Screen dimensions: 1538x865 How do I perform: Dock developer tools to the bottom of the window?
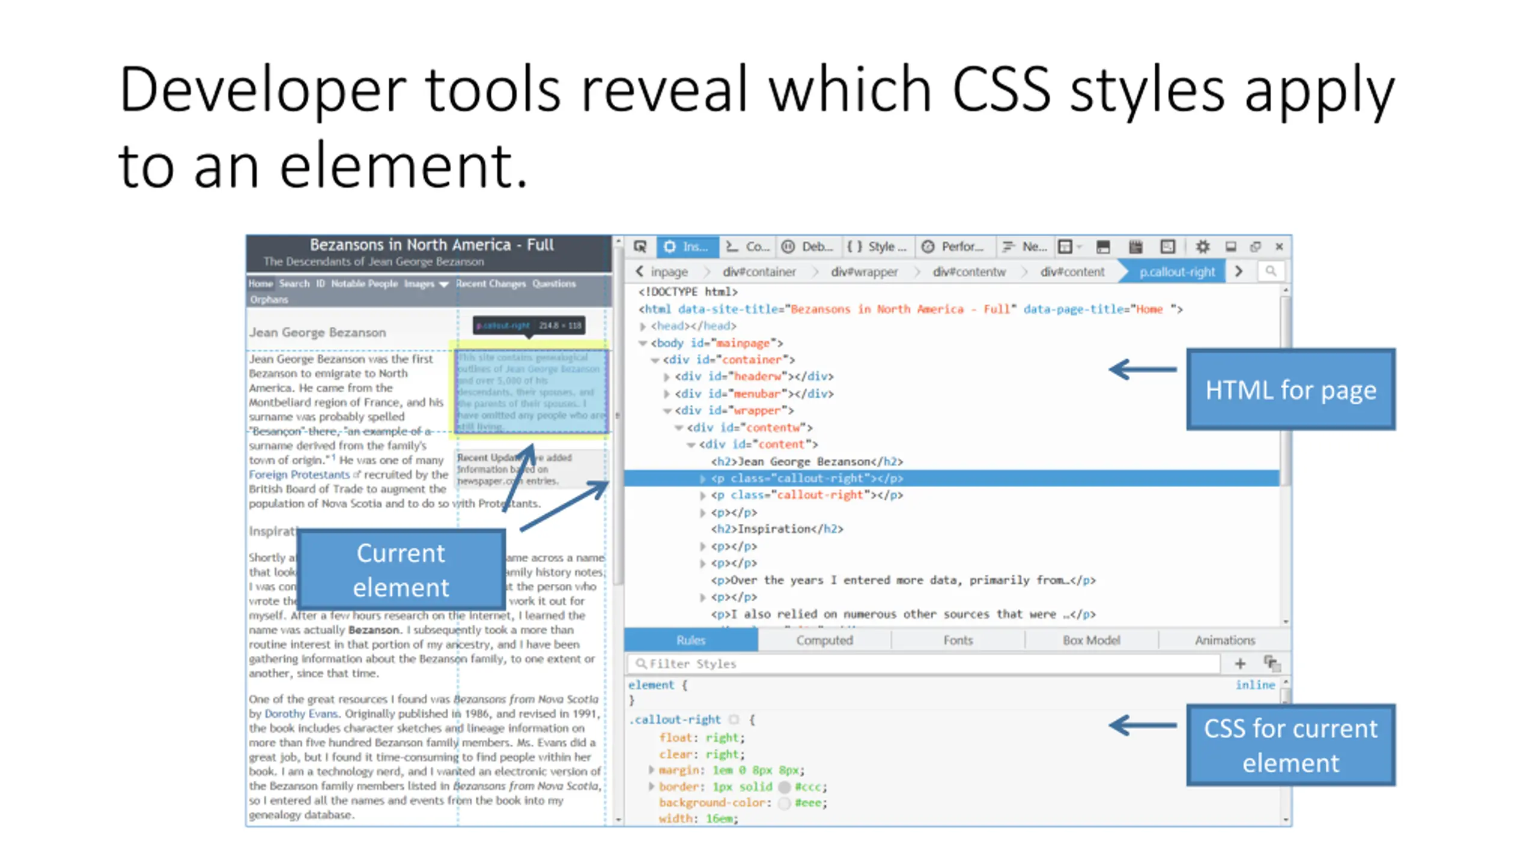coord(1231,246)
